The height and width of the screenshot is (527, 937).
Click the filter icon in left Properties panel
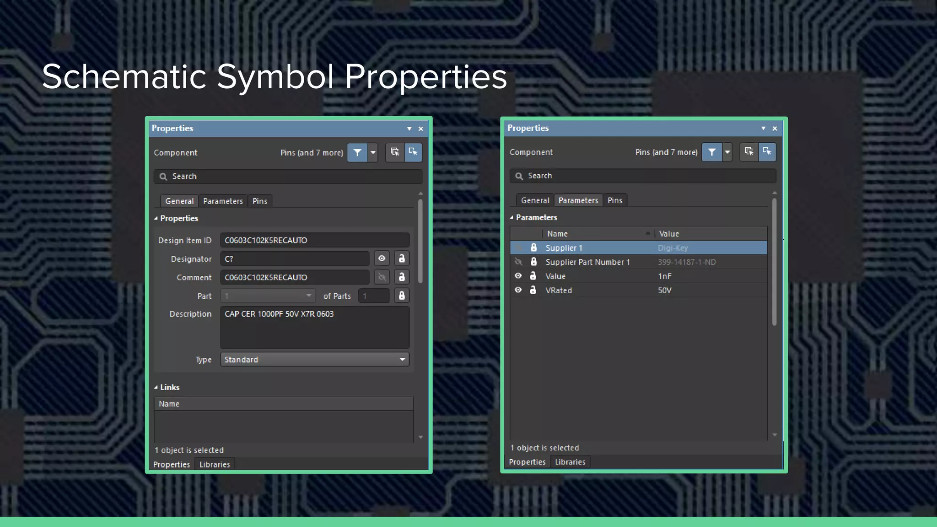click(357, 152)
